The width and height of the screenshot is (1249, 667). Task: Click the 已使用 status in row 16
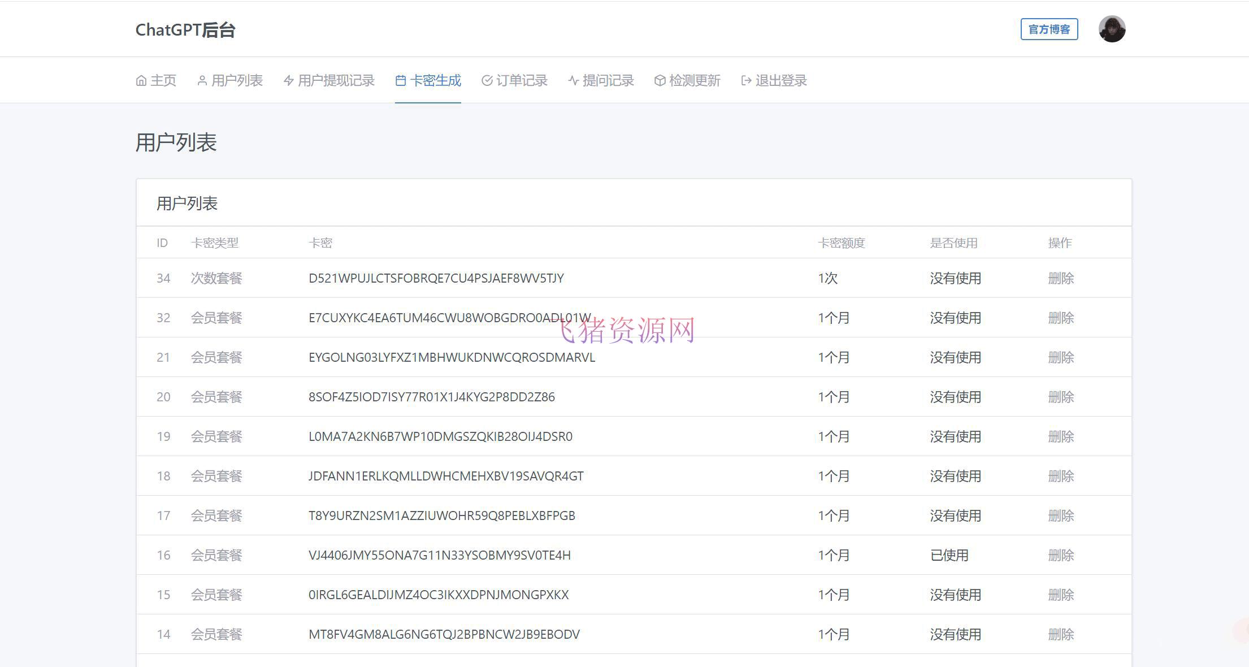[949, 555]
